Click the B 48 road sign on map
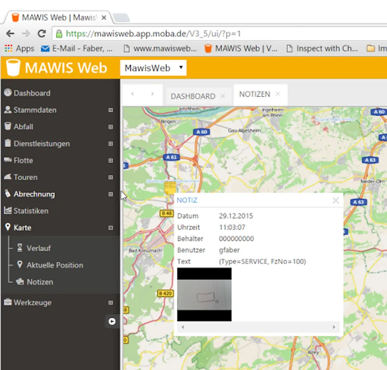This screenshot has height=370, width=387. point(167,213)
